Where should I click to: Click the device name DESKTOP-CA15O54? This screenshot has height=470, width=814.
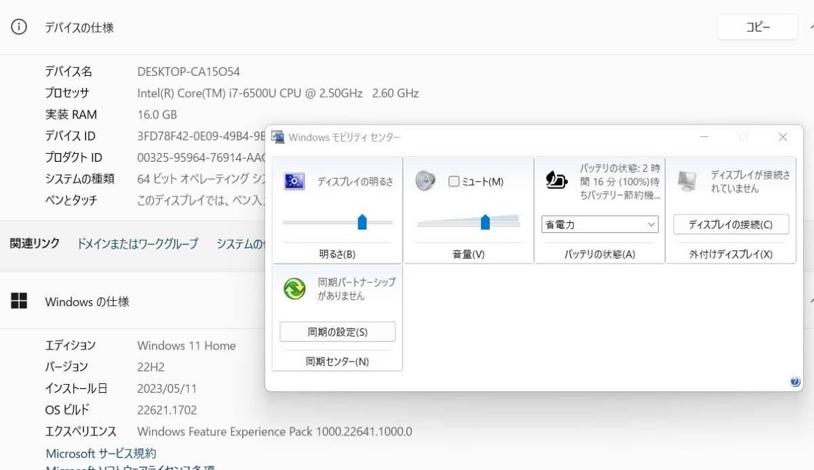point(189,71)
